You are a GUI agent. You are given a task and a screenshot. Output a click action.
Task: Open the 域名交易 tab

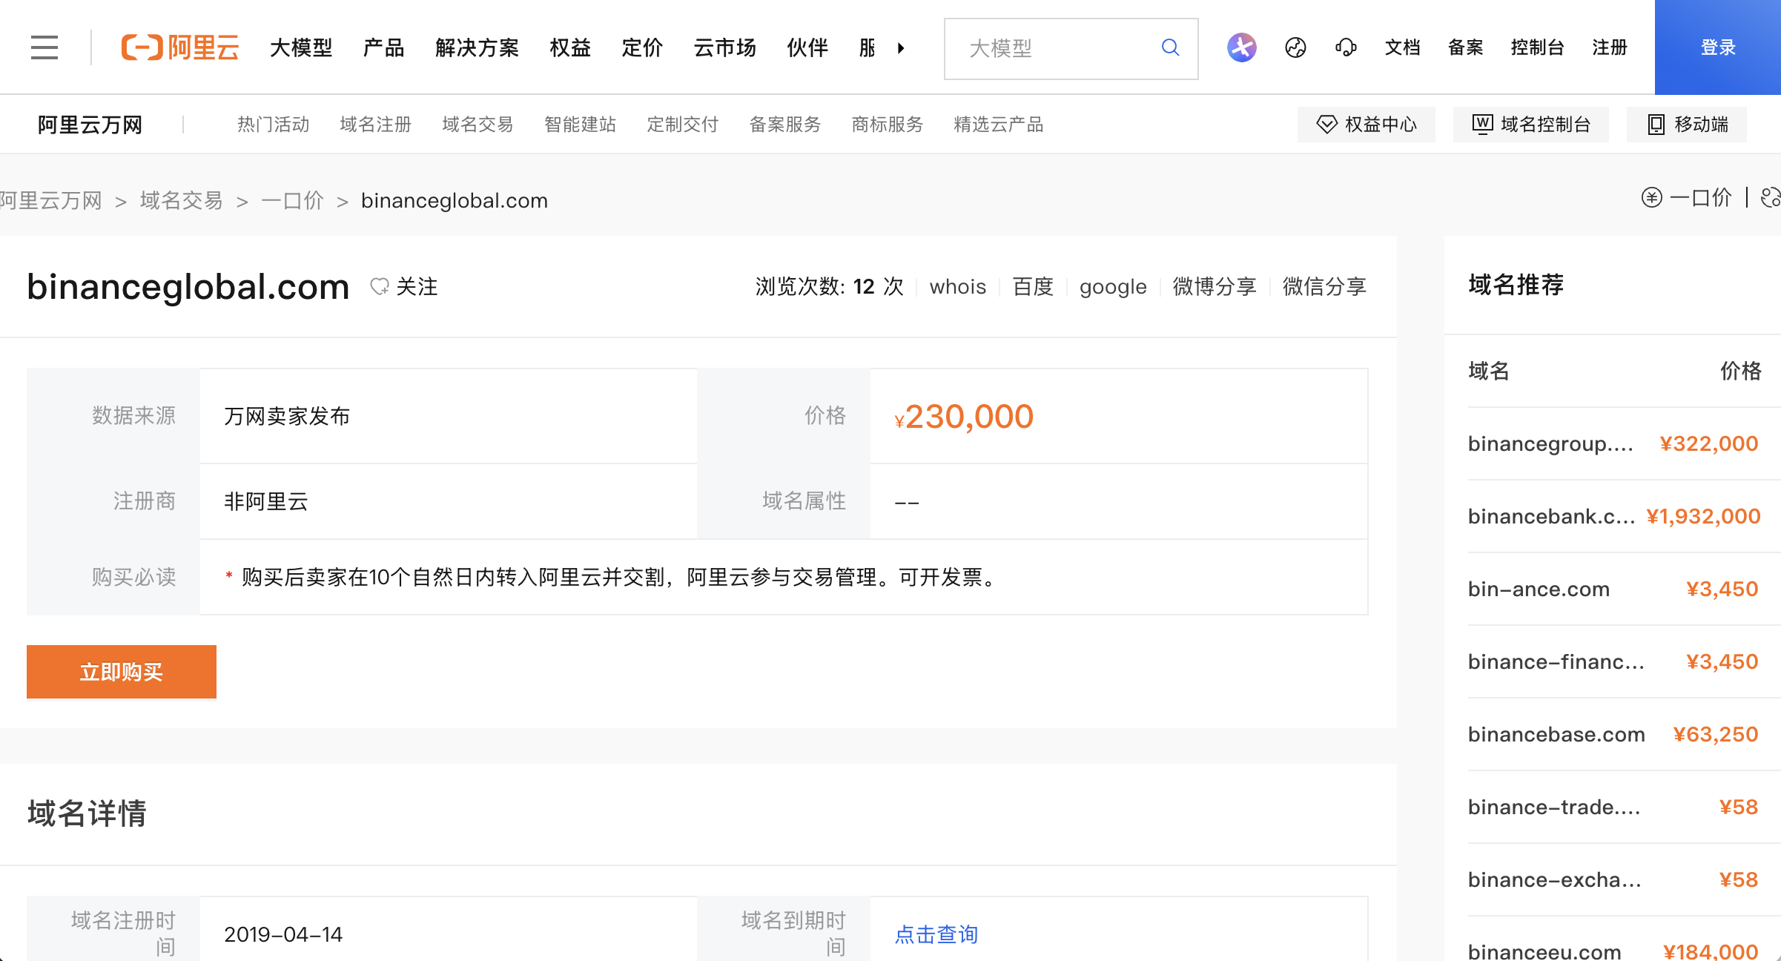coord(478,124)
